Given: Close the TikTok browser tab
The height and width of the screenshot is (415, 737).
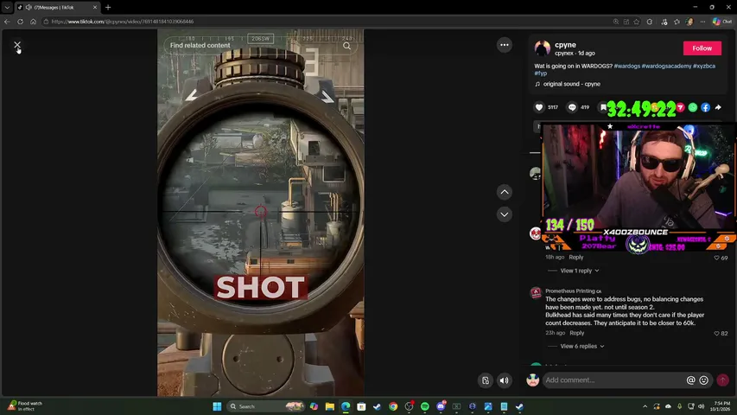Looking at the screenshot, I should (x=95, y=8).
